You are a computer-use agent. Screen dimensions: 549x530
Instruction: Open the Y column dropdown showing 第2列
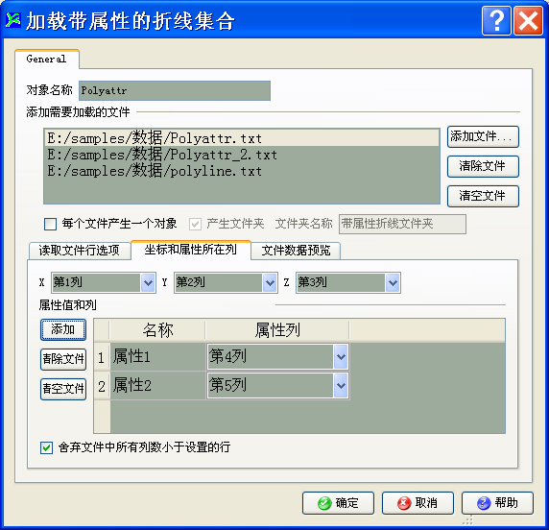point(270,282)
